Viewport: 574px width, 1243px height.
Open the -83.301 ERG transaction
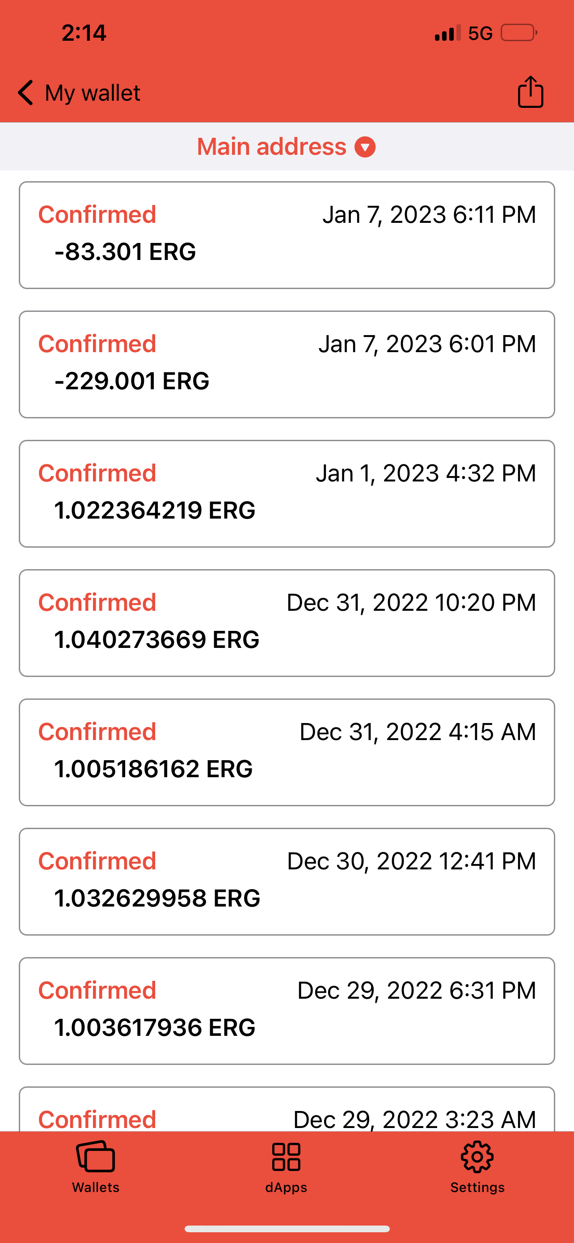(287, 235)
